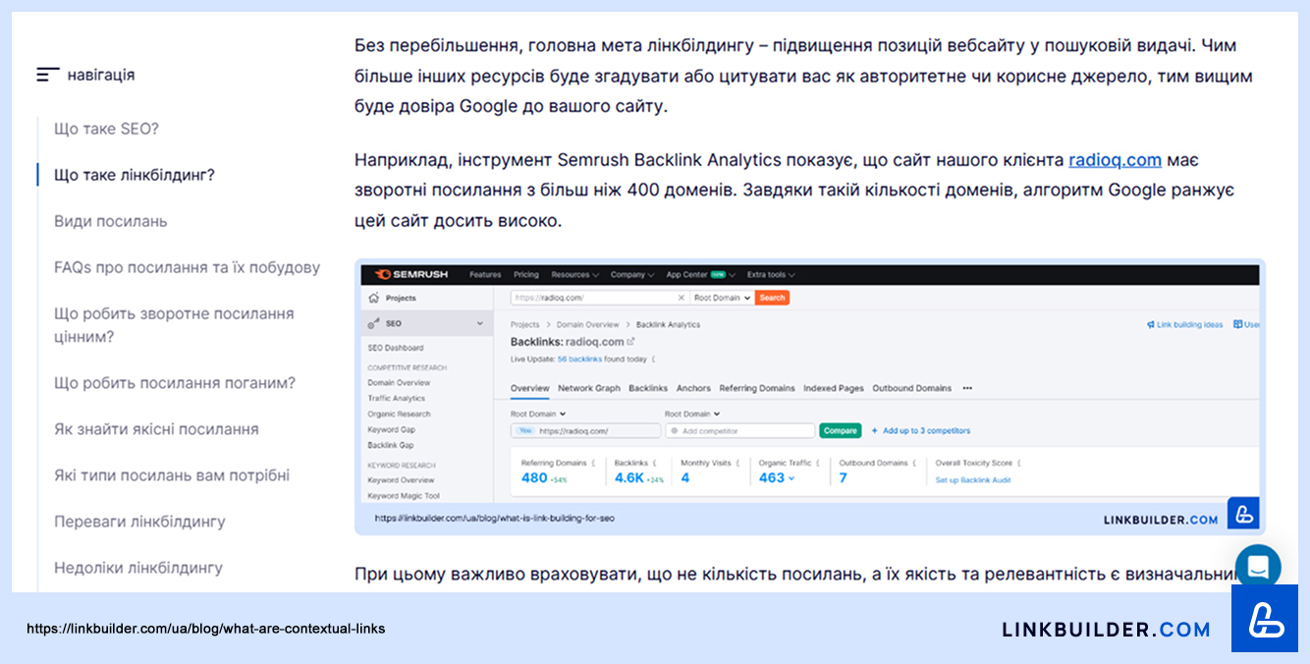Viewport: 1310px width, 664px height.
Task: Open Keyword Magic Tool in Semrush sidebar
Action: tap(404, 496)
